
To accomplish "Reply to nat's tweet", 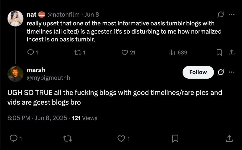I will pos(30,53).
